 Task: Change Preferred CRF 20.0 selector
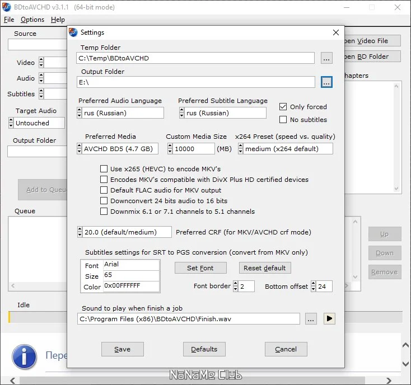point(124,232)
